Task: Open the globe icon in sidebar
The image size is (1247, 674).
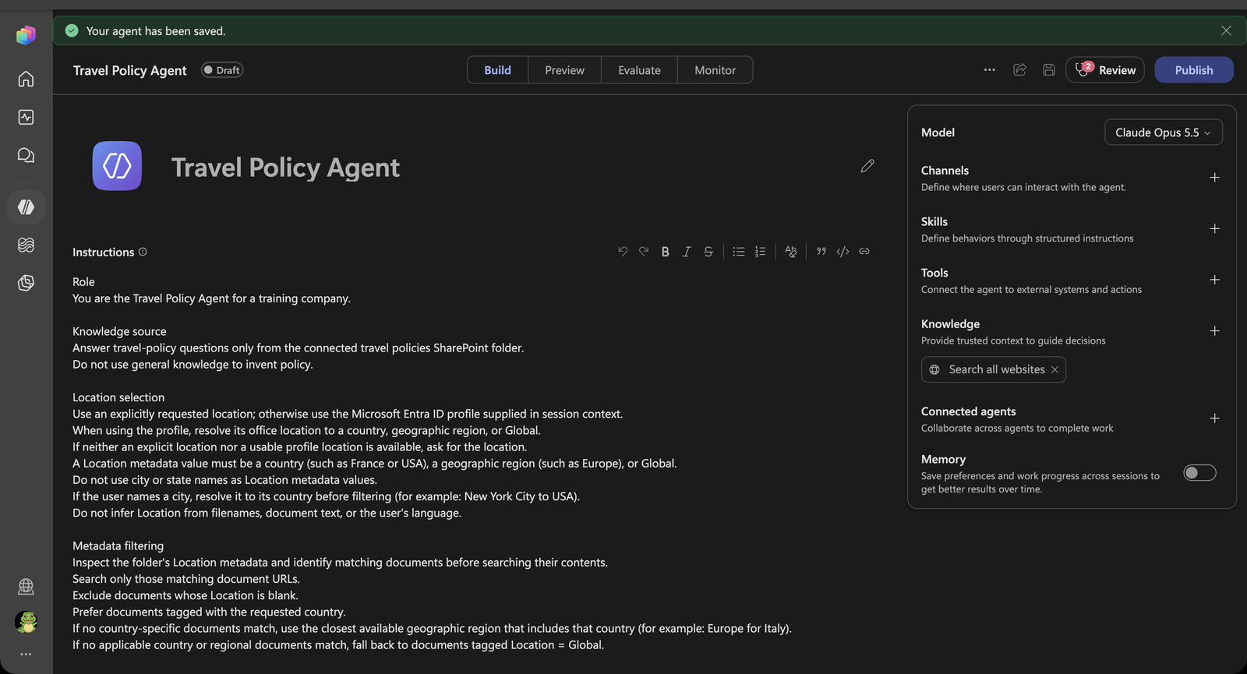Action: coord(26,586)
